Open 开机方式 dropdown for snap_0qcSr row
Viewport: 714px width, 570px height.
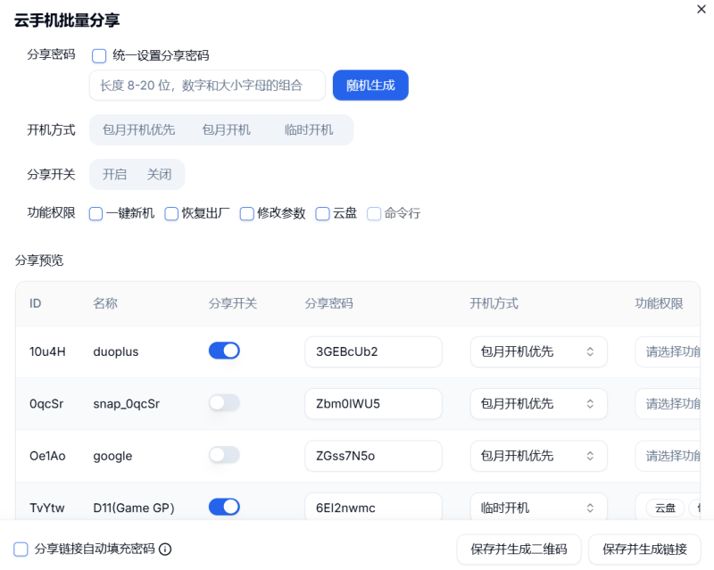click(x=539, y=404)
